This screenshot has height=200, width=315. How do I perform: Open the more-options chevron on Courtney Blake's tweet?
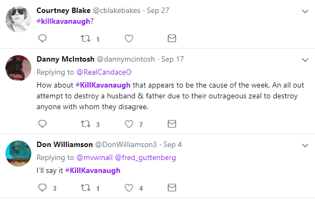305,11
